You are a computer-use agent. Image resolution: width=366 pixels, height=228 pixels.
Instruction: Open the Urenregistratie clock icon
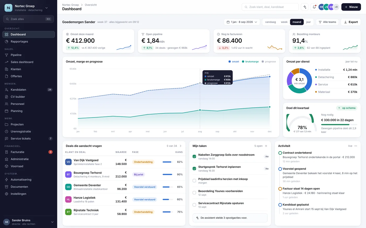[7, 132]
